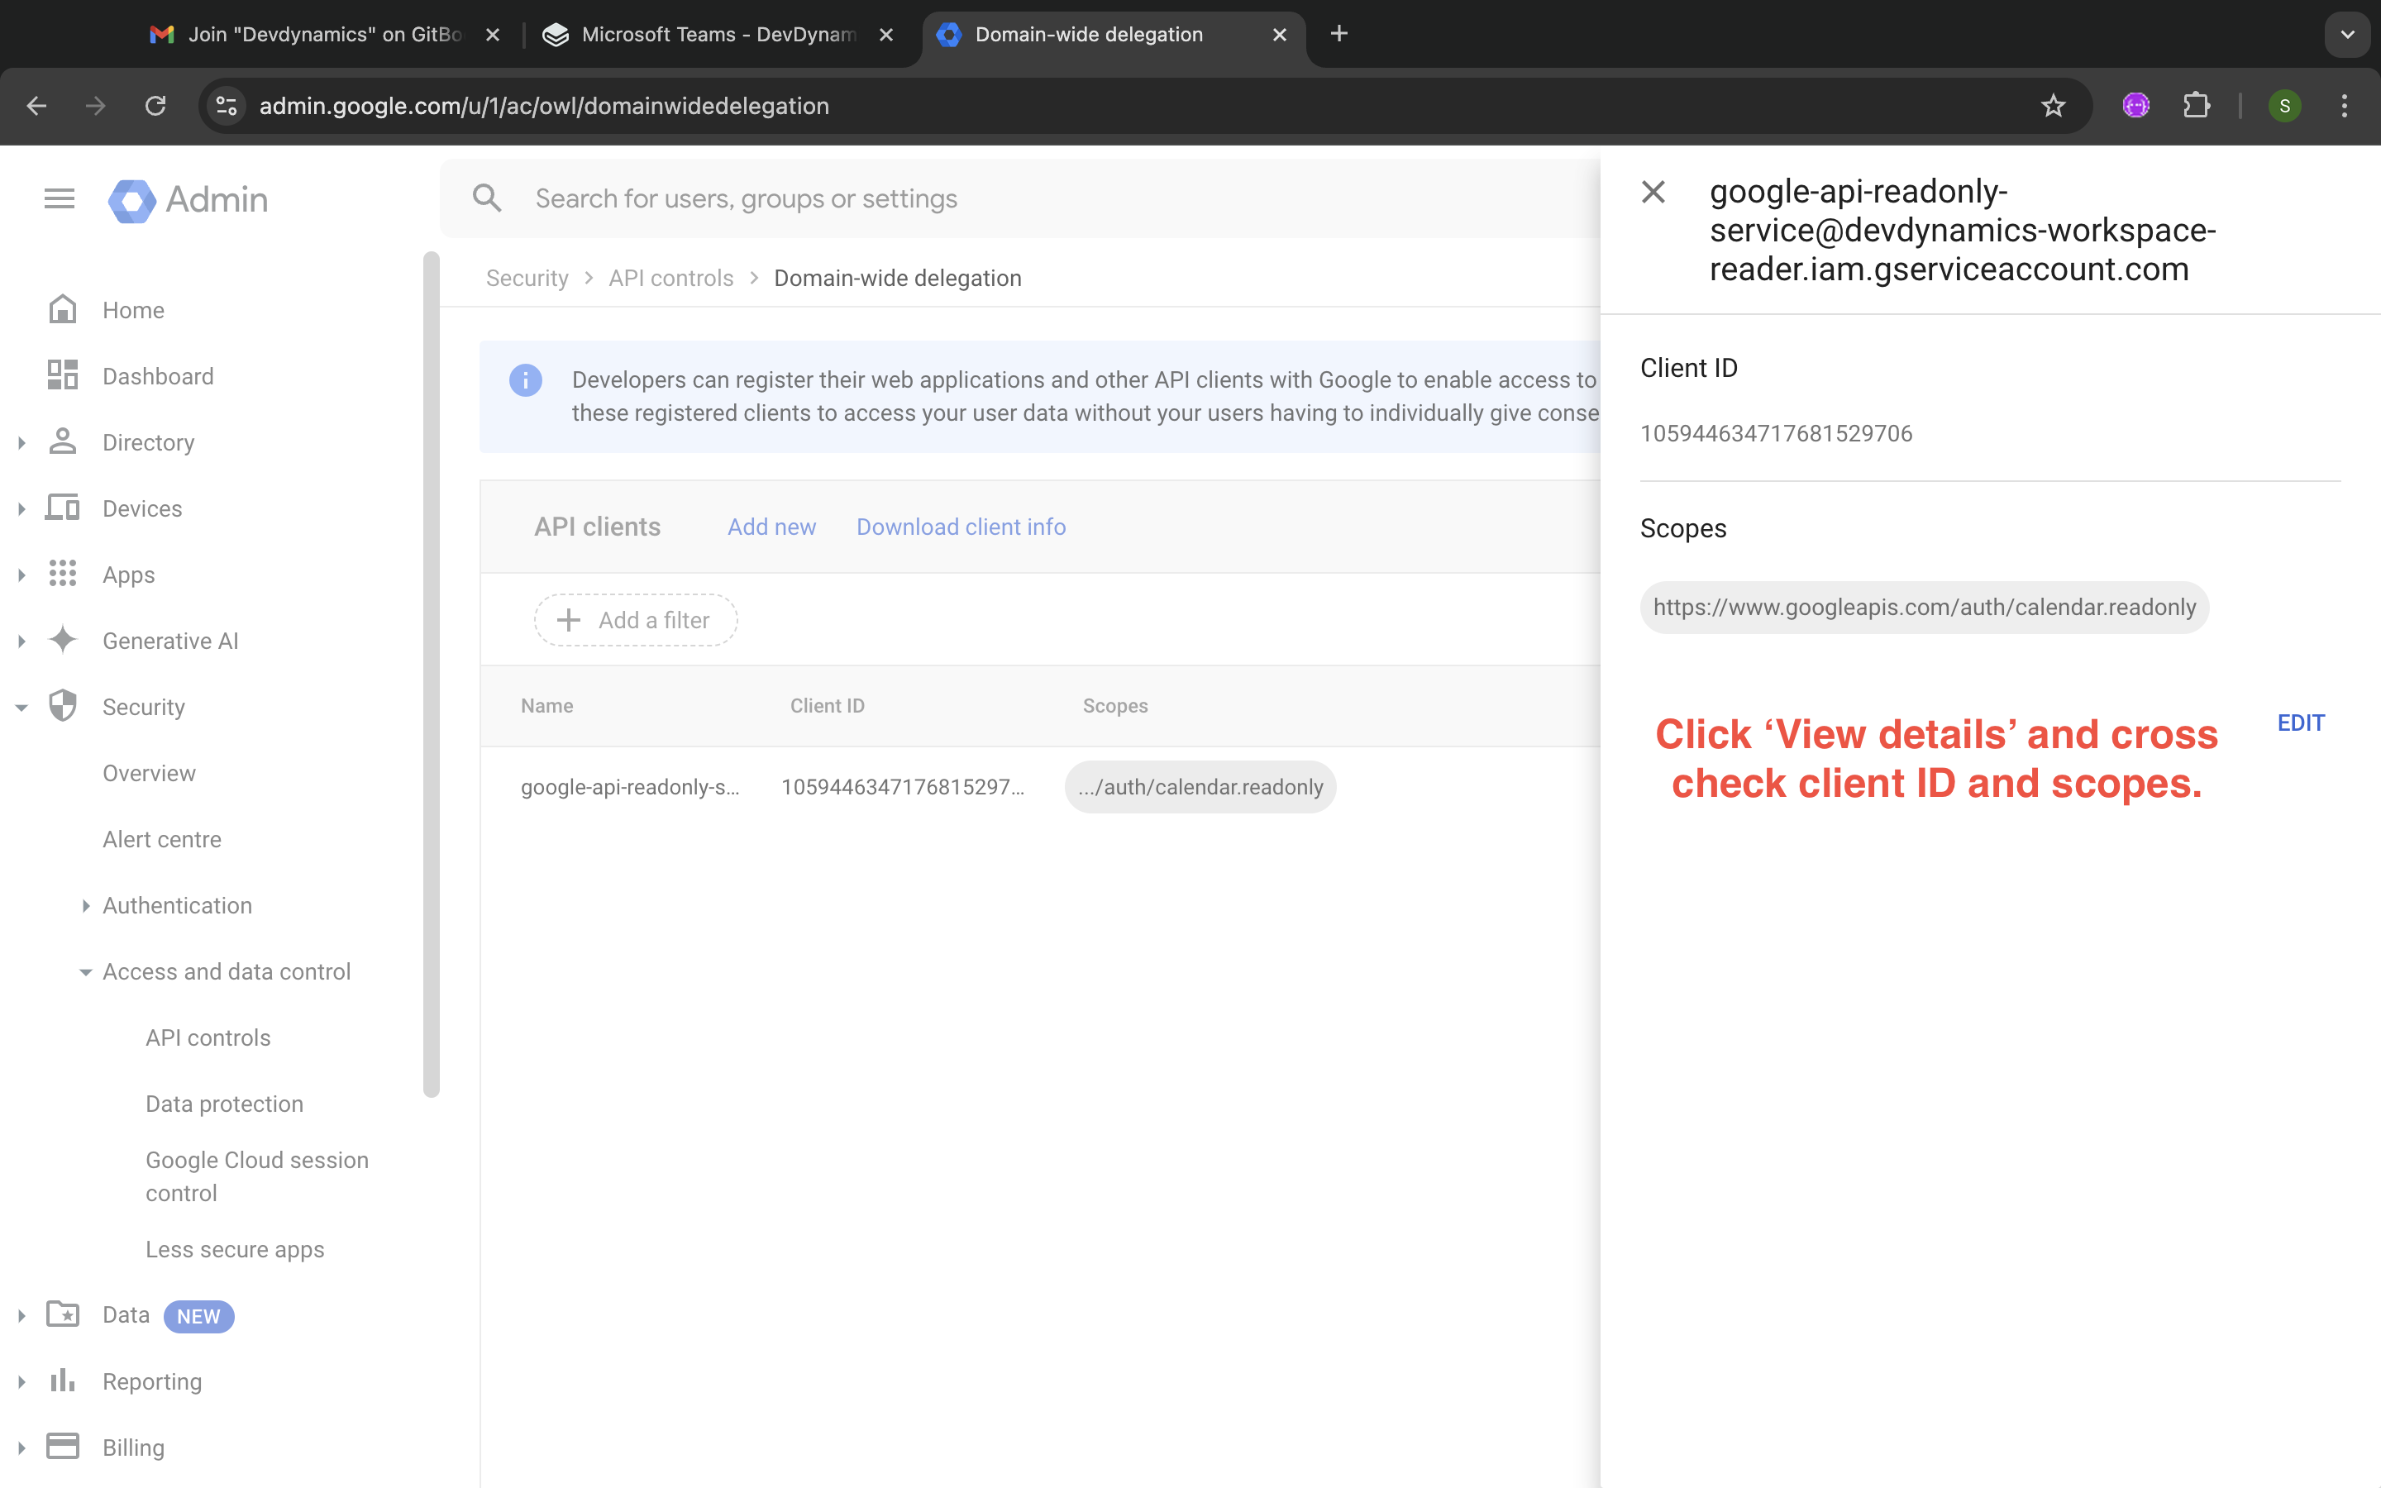Screen dimensions: 2381x1488
Task: Click EDIT in details panel
Action: coord(2300,723)
